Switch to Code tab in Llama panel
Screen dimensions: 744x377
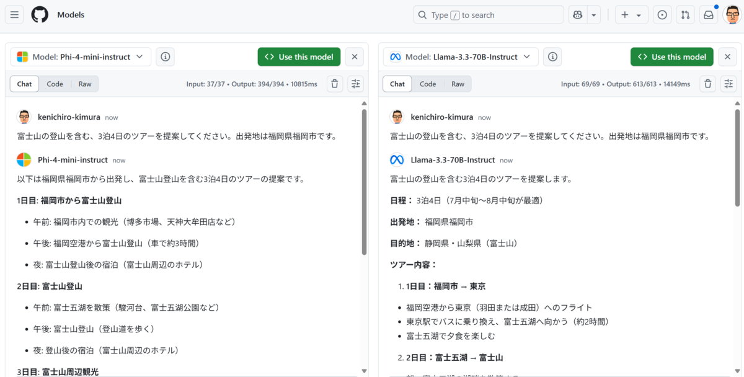428,84
